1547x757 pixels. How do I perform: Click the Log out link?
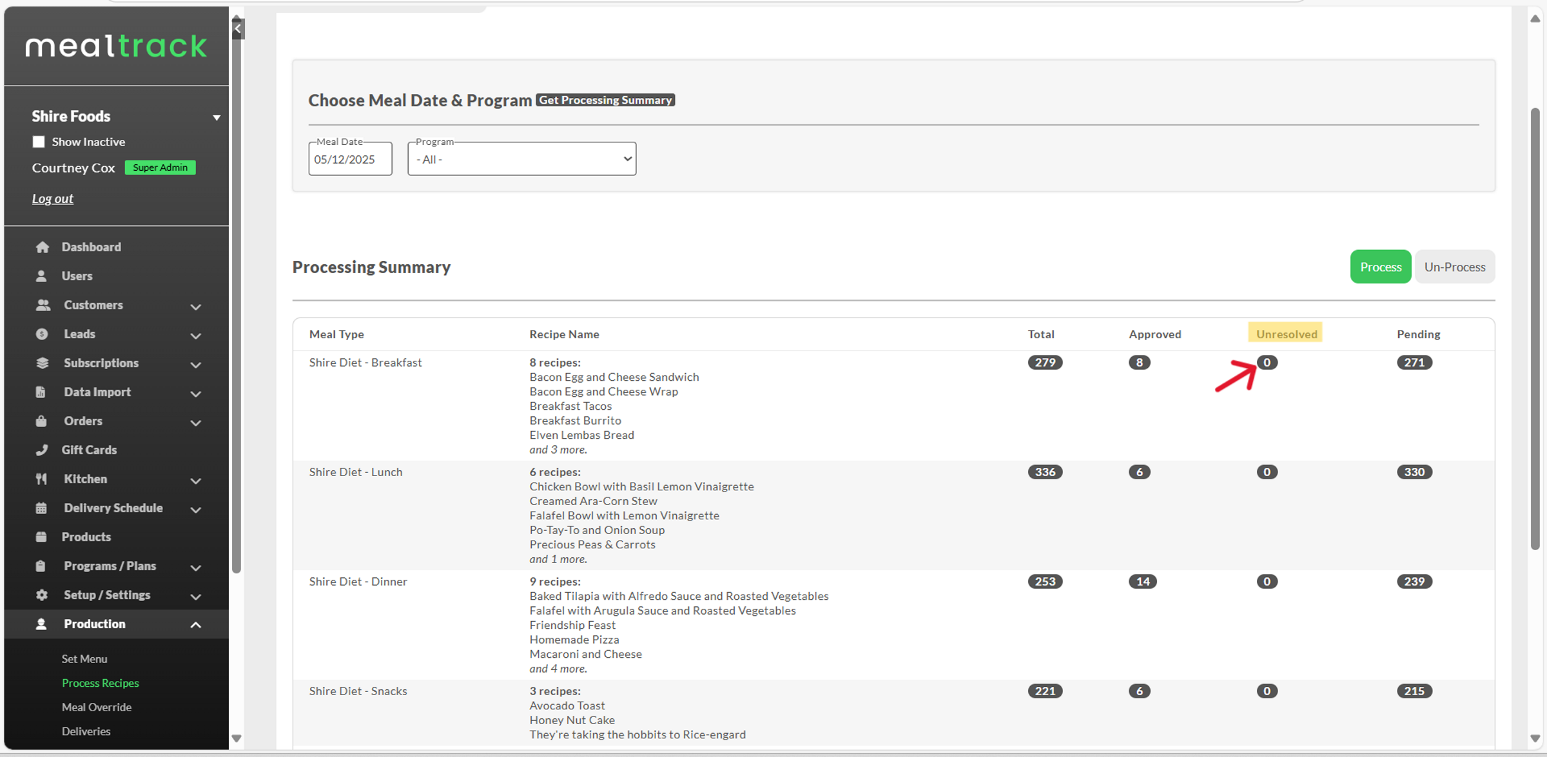point(53,198)
